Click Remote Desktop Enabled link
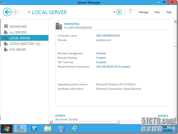Screen dimensions: 178x134 click(101, 58)
